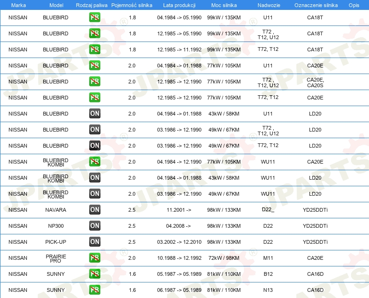
Task: Click body code D22_ in Navara row
Action: point(268,209)
